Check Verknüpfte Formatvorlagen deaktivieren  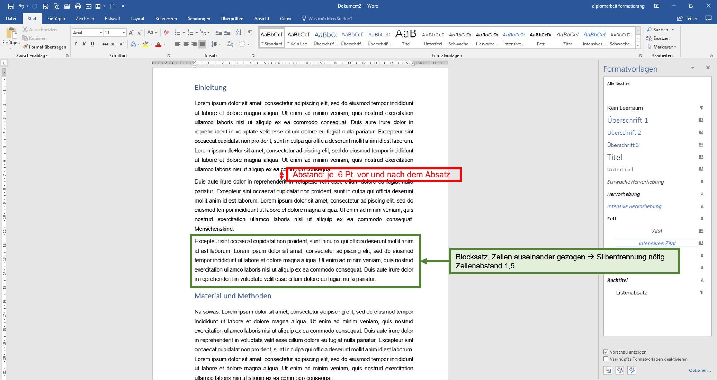coord(606,359)
